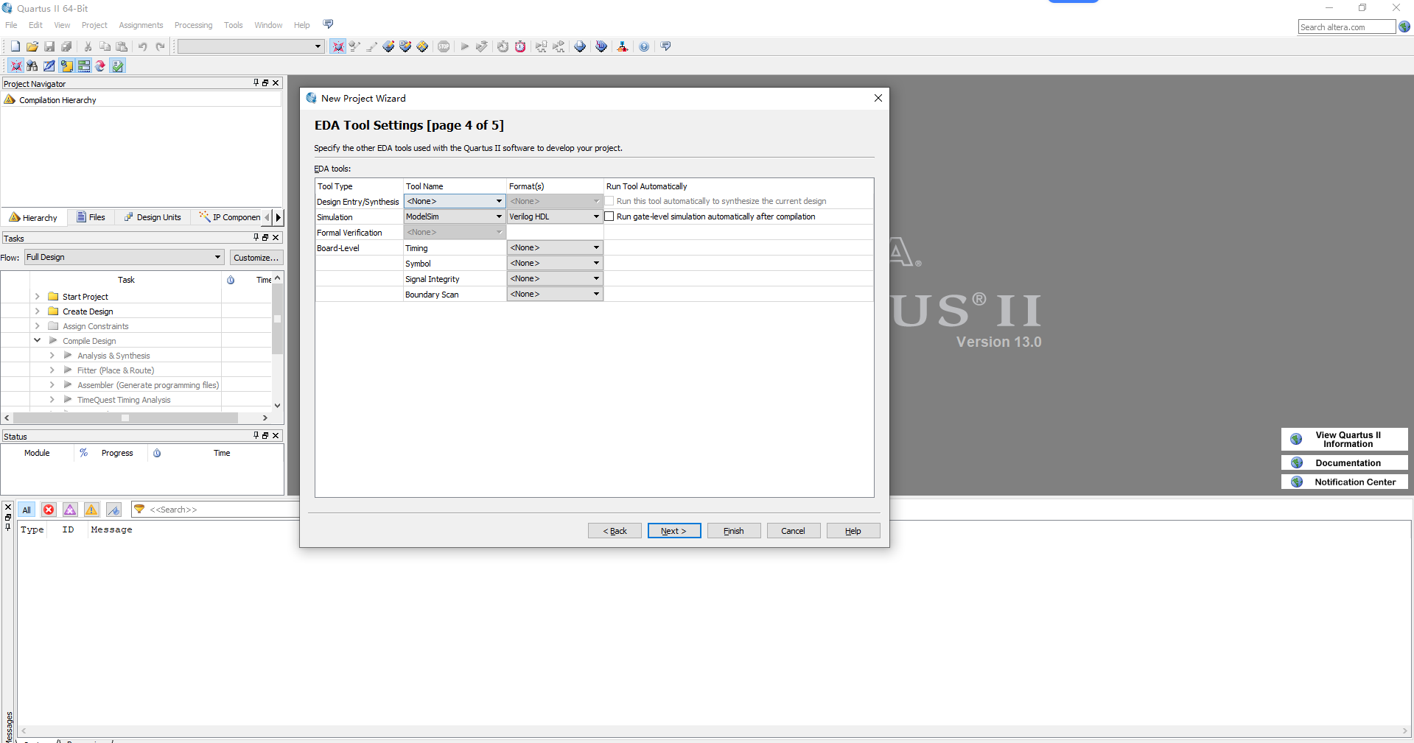Open the Tools menu
The image size is (1414, 743).
pos(233,25)
